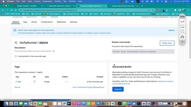This screenshot has width=191, height=107.
Task: Open the CSS bookmark folder
Action: tap(84, 14)
